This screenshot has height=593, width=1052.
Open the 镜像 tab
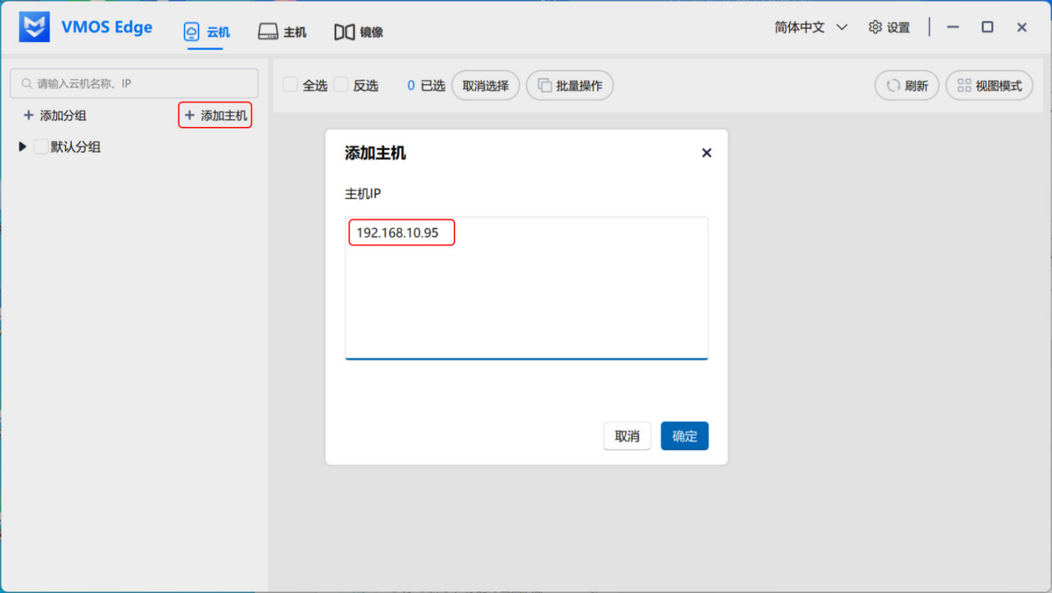point(359,32)
